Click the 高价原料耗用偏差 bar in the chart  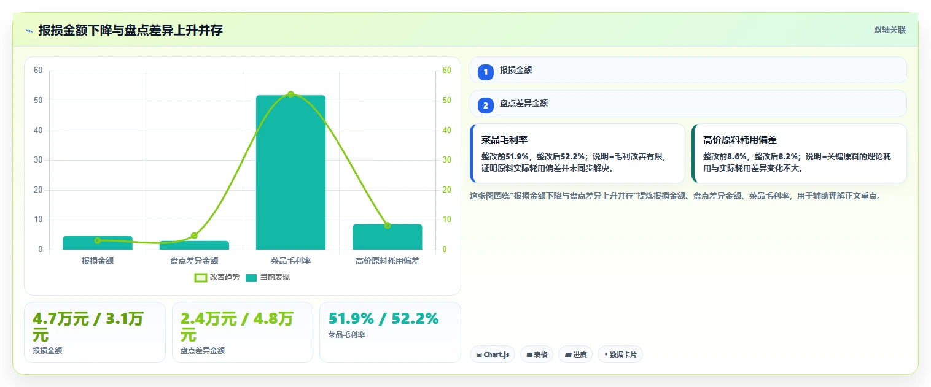[388, 237]
